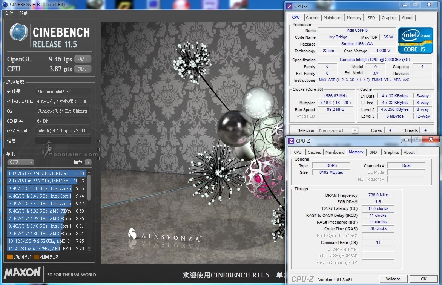This screenshot has height=285, width=442.
Task: Switch to CPU tab in CPU-Z memory window
Action: point(298,152)
